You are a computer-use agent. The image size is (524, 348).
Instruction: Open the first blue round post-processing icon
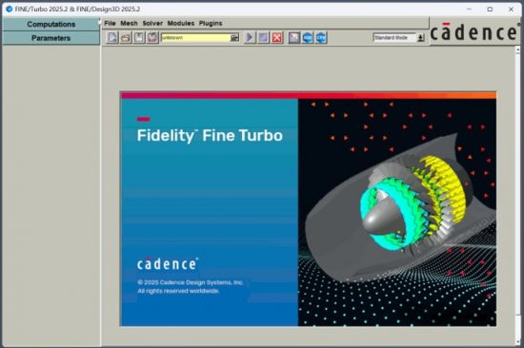click(308, 37)
